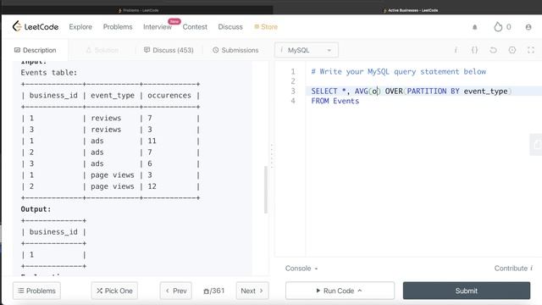This screenshot has height=305, width=542.
Task: Click occurrences value 12 in table
Action: point(152,186)
